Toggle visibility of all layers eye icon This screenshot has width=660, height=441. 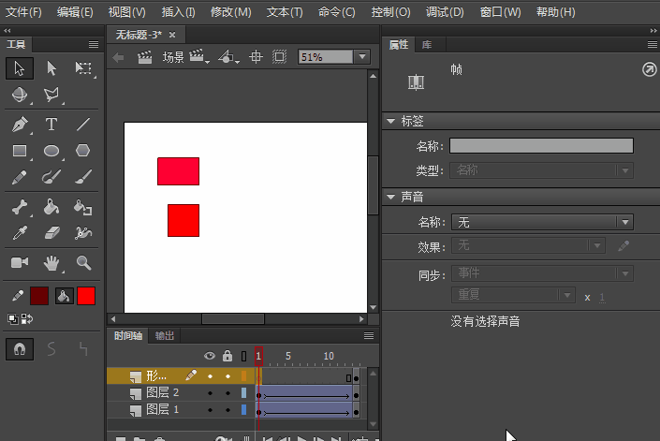(x=210, y=357)
